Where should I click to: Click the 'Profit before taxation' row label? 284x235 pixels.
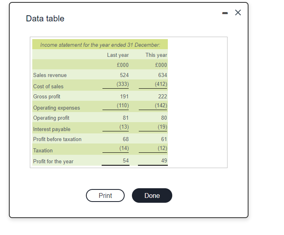(x=57, y=139)
